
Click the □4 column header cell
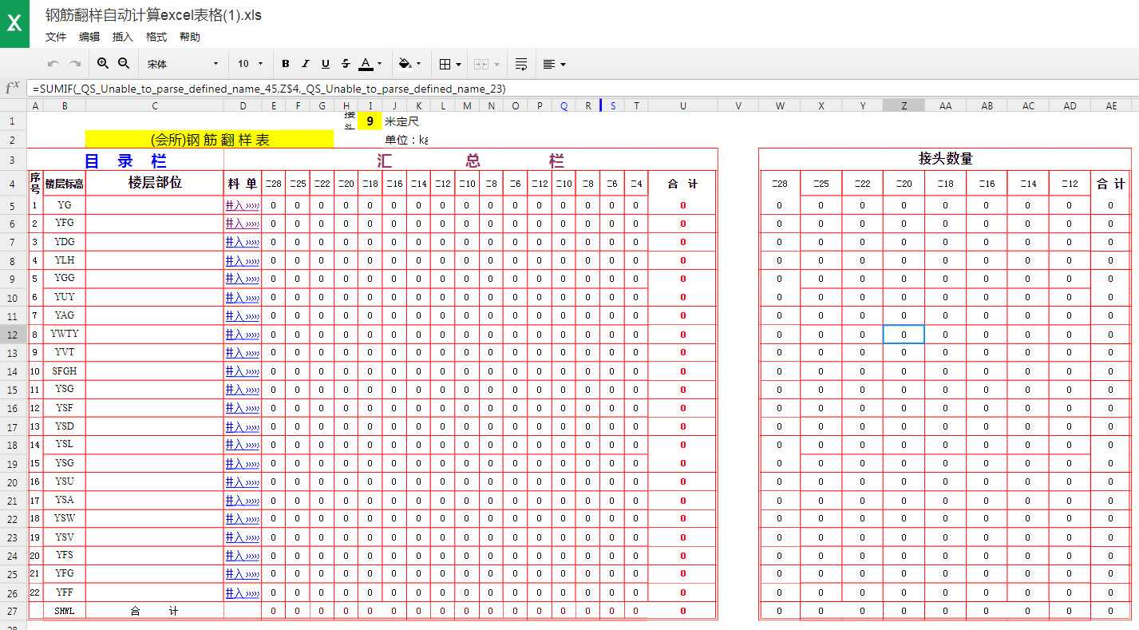click(636, 184)
